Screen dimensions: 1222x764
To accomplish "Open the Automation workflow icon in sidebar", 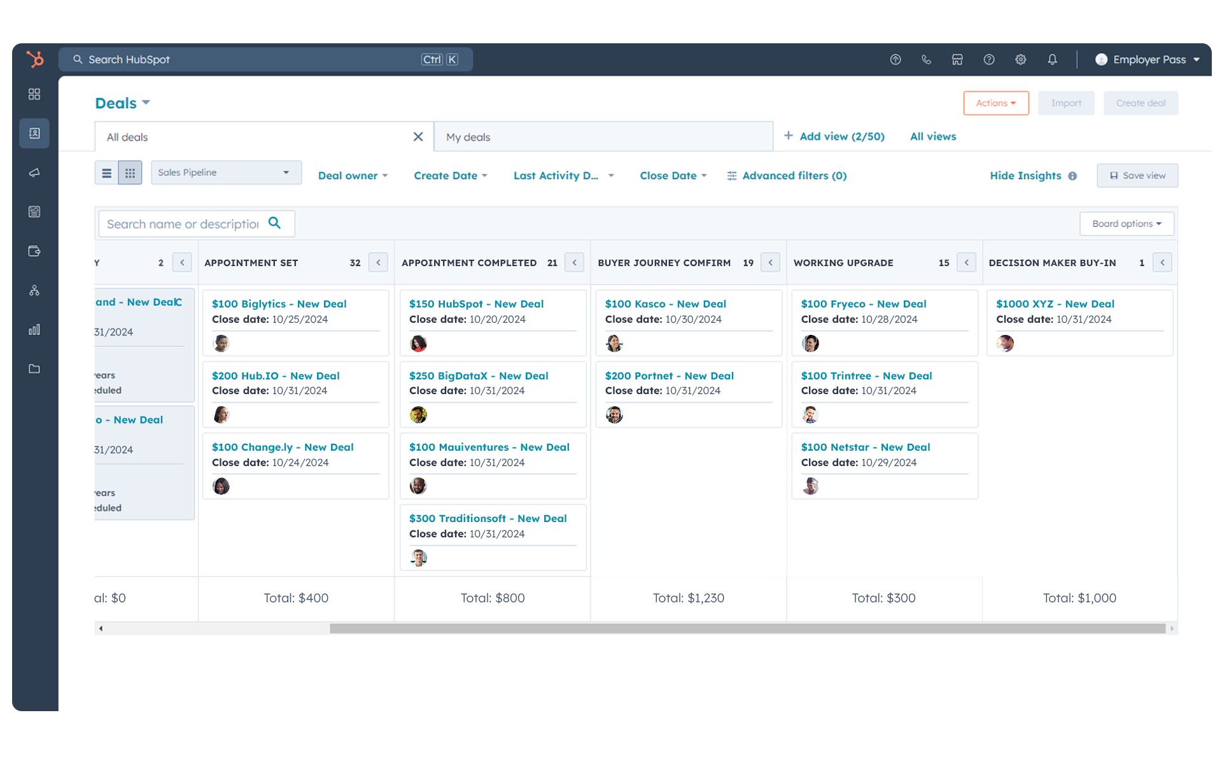I will click(34, 290).
